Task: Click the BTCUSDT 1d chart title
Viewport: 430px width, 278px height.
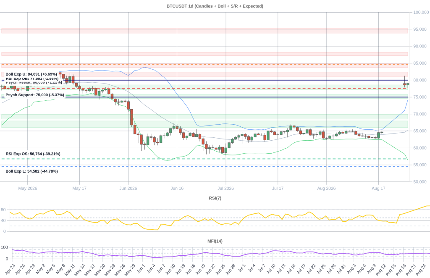Action: (215, 6)
